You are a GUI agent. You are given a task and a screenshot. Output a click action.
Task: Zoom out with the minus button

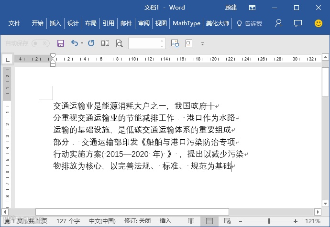click(x=241, y=221)
